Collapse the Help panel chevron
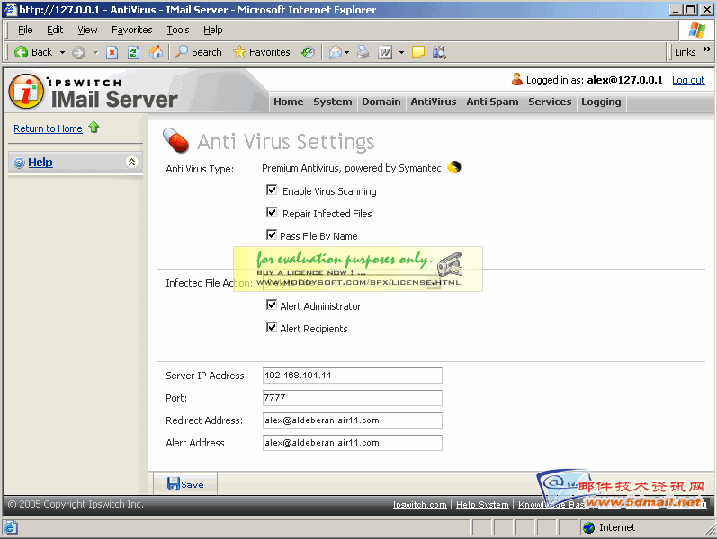The width and height of the screenshot is (717, 539). point(131,163)
